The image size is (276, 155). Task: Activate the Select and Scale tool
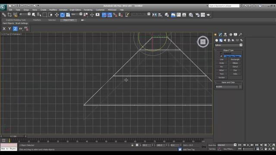coord(68,15)
